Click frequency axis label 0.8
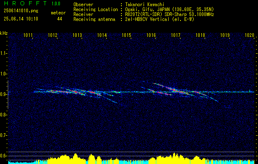 (3, 115)
